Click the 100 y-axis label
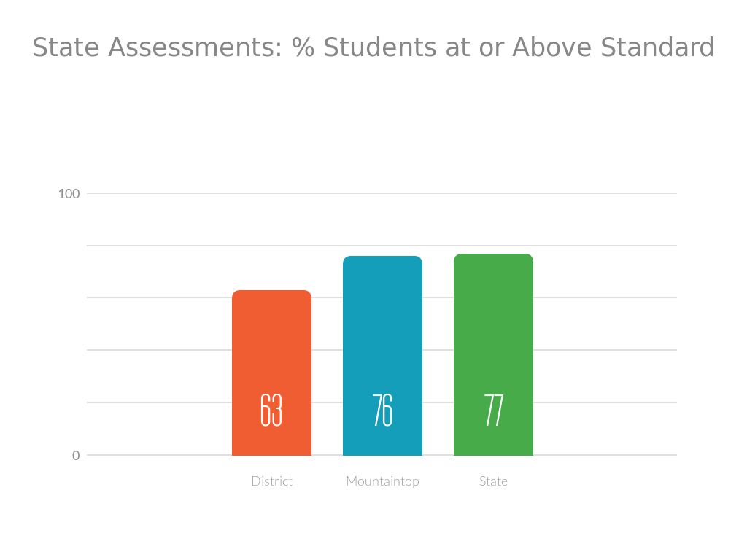 69,194
